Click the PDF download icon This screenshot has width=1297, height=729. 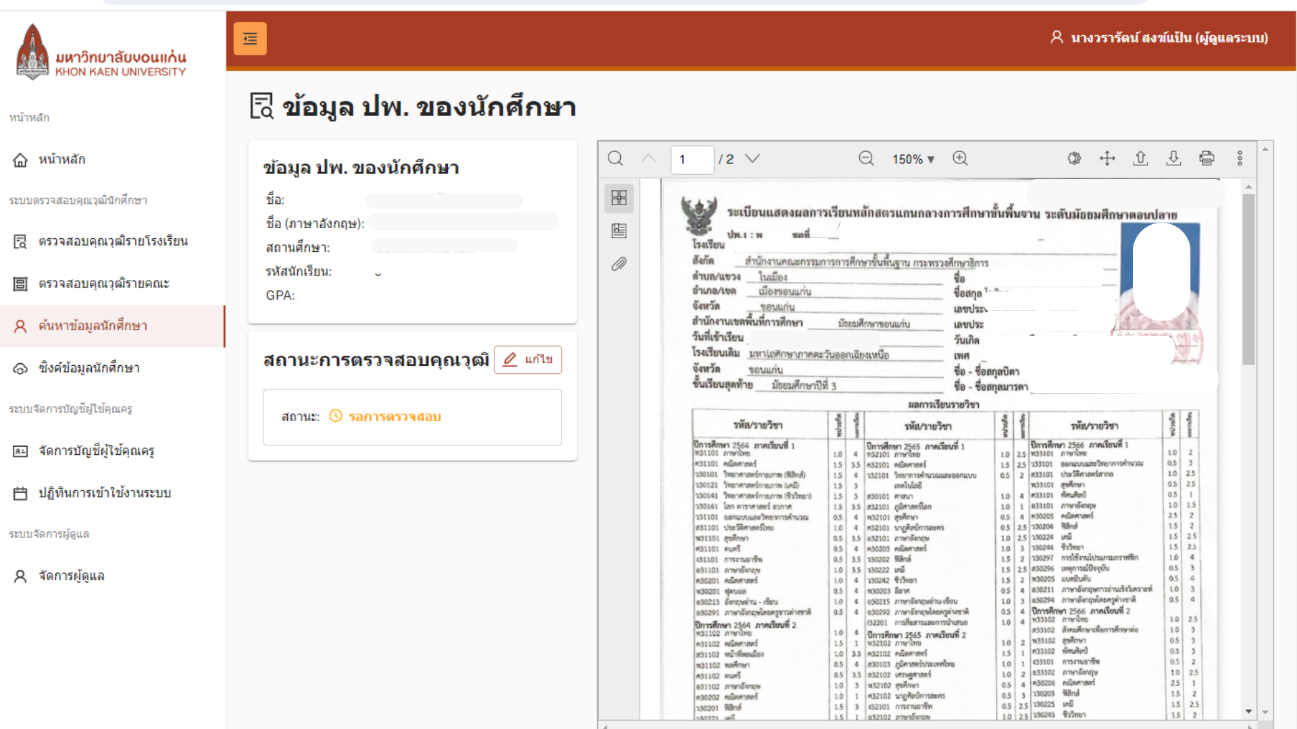[x=1173, y=159]
